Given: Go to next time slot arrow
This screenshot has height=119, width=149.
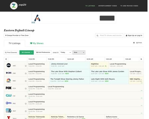Looking at the screenshot, I should click(x=141, y=59).
